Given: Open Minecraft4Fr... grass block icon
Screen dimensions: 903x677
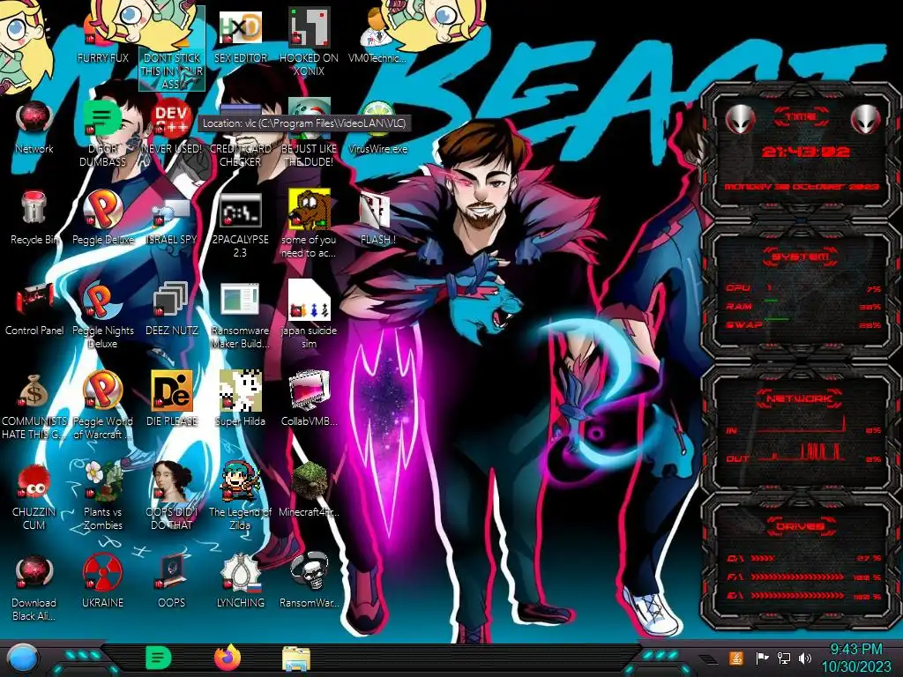Looking at the screenshot, I should click(x=309, y=490).
